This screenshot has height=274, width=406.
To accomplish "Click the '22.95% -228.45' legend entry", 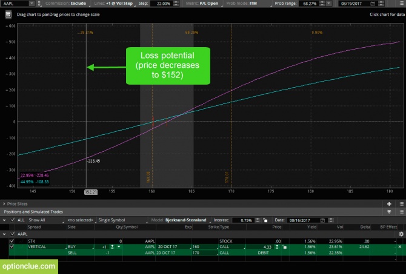I will pos(35,175).
